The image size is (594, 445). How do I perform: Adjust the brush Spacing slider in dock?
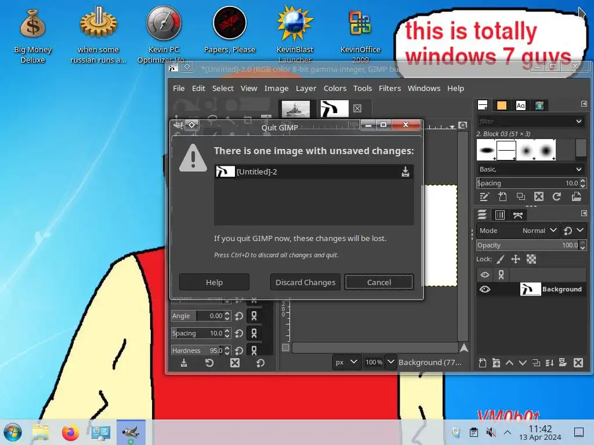point(527,183)
